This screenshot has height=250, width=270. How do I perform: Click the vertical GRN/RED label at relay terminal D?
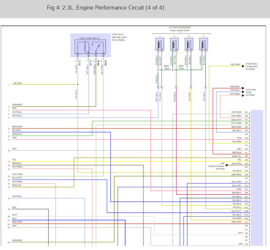tap(94, 69)
